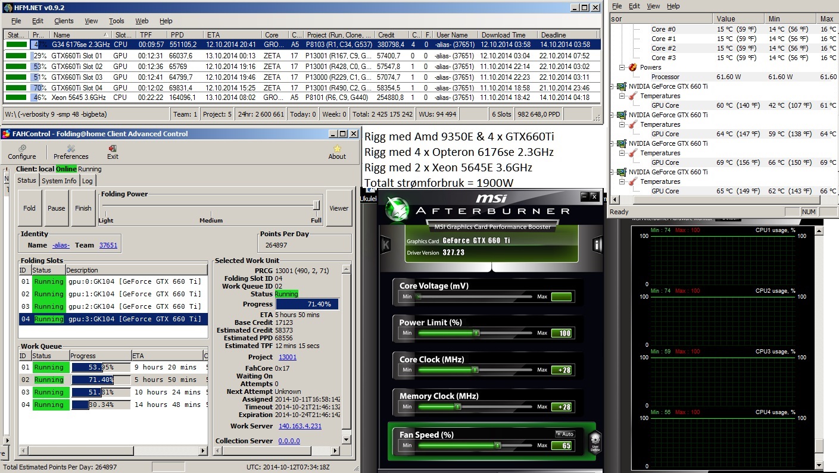This screenshot has height=473, width=839.
Task: Click the Core #2 temperature row
Action: tap(723, 48)
